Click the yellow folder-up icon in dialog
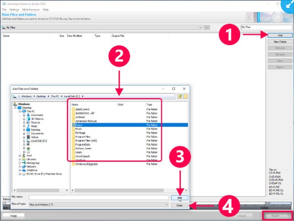Image resolution: width=294 pixels, height=221 pixels. coord(179,97)
